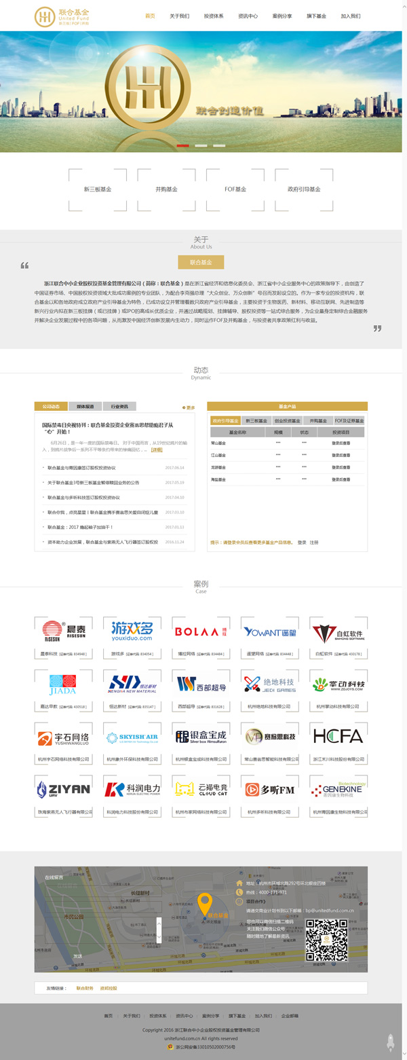This screenshot has height=1060, width=407.
Task: Click the 新三板基金 box below the banner
Action: click(x=98, y=189)
